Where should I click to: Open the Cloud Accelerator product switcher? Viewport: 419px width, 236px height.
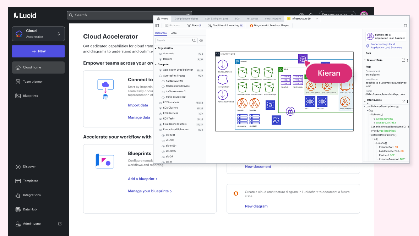(38, 34)
